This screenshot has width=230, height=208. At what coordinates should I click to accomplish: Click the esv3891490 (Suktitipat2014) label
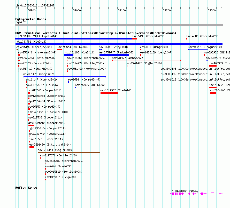click(x=50, y=145)
